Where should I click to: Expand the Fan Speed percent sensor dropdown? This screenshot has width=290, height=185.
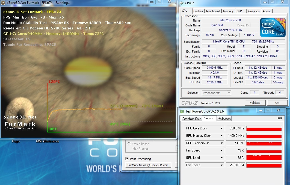tap(221, 150)
